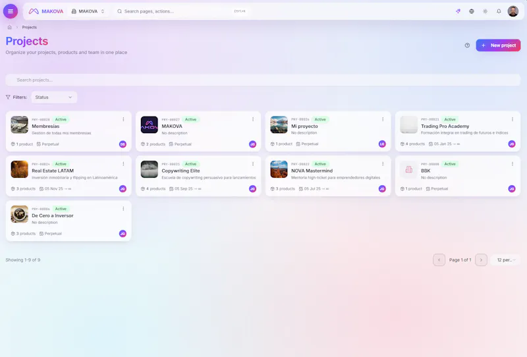The width and height of the screenshot is (527, 357).
Task: Open the Membresías project title
Action: [x=45, y=126]
